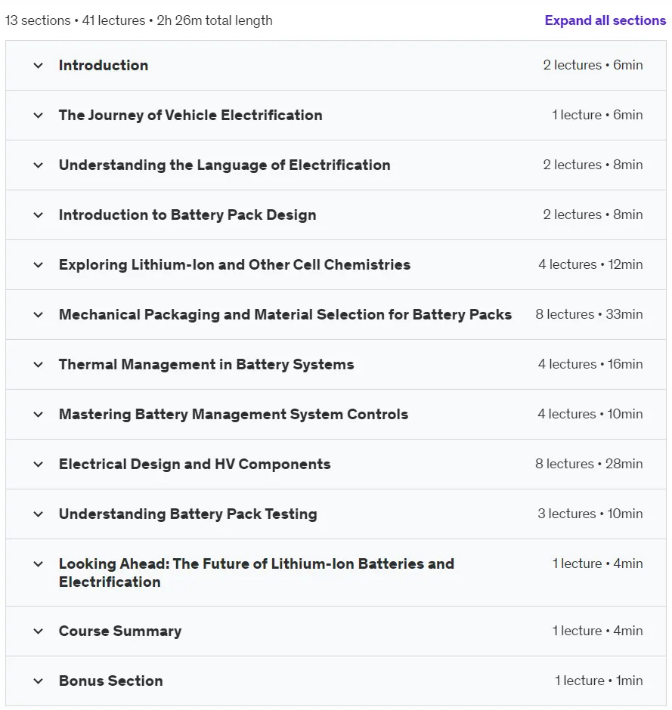
Task: Expand all course sections
Action: click(x=605, y=20)
